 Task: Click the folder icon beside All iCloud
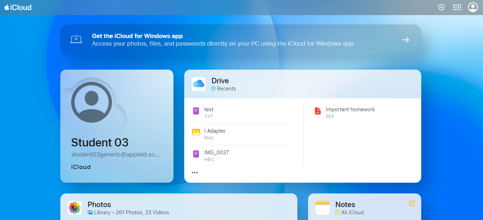338,212
